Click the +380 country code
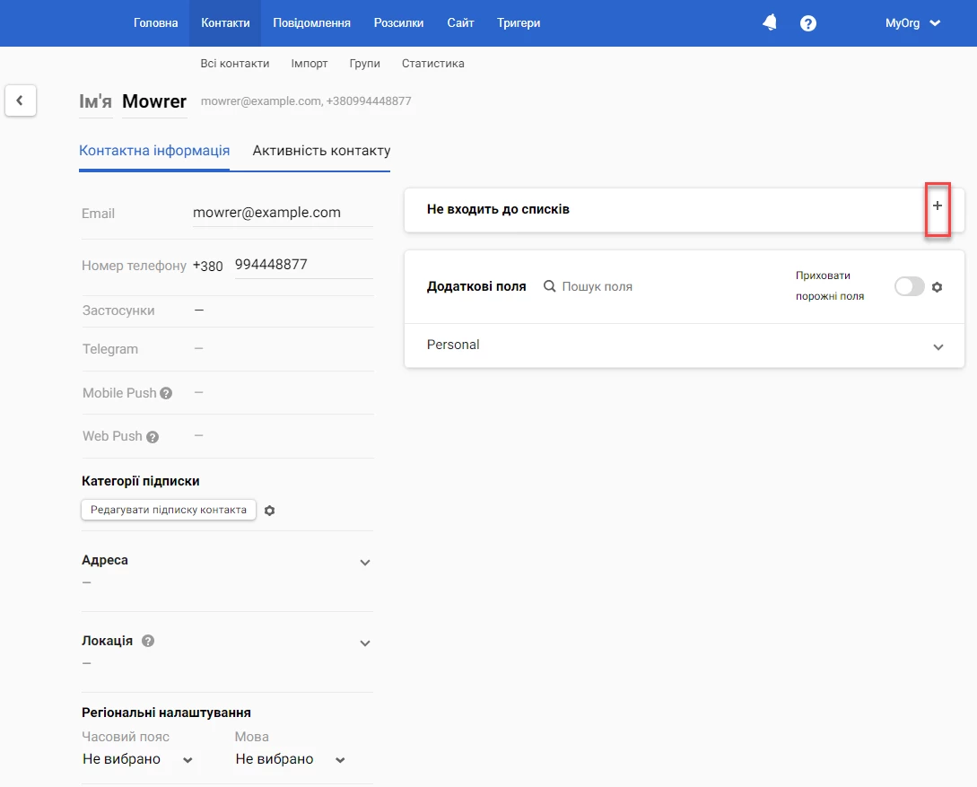This screenshot has width=977, height=787. coord(207,266)
